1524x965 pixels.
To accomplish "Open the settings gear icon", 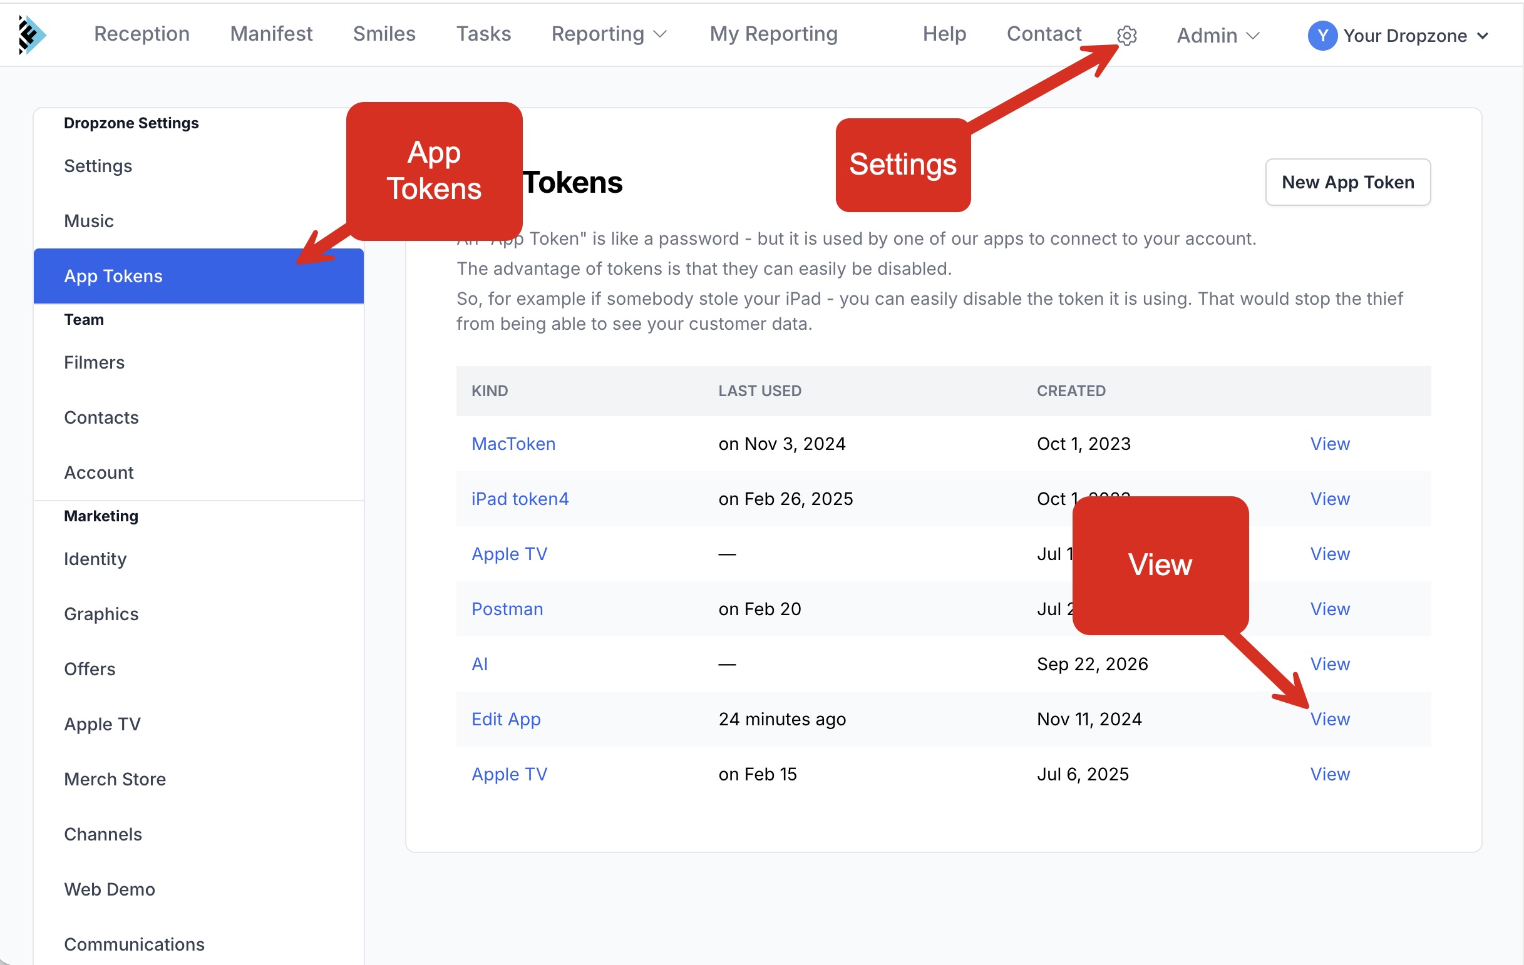I will click(1126, 36).
